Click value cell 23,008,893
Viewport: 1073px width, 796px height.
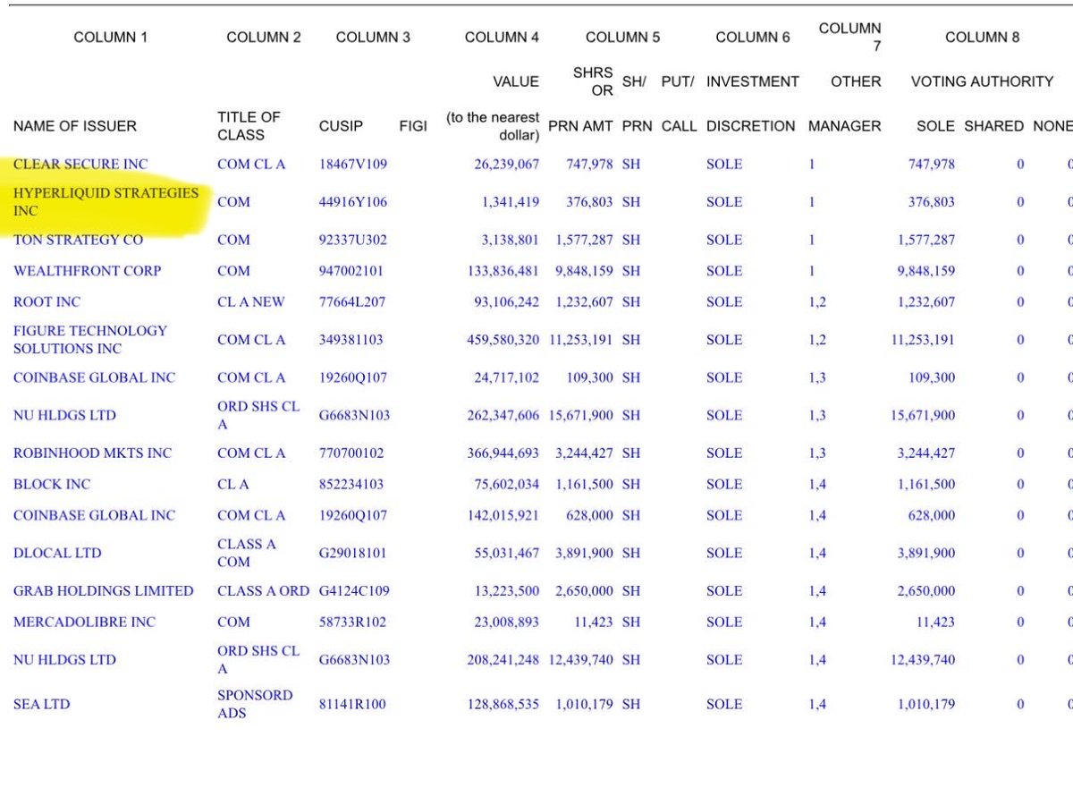(507, 622)
